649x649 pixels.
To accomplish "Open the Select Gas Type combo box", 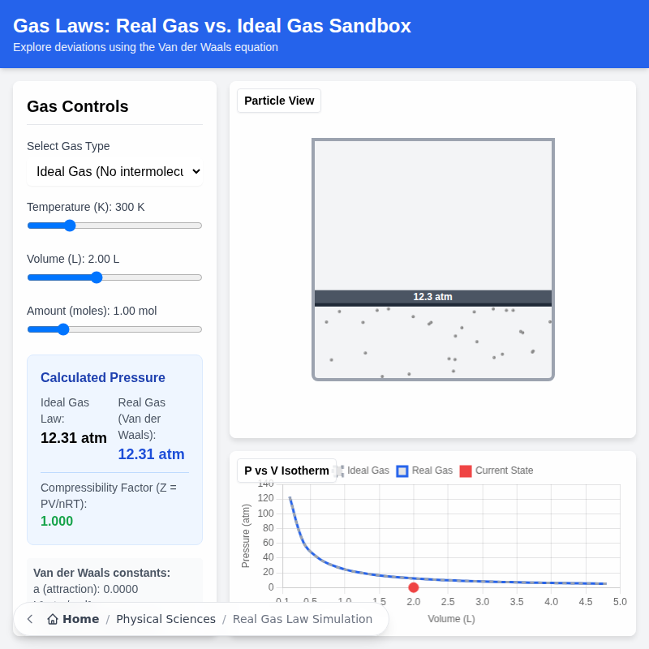I will pos(114,171).
